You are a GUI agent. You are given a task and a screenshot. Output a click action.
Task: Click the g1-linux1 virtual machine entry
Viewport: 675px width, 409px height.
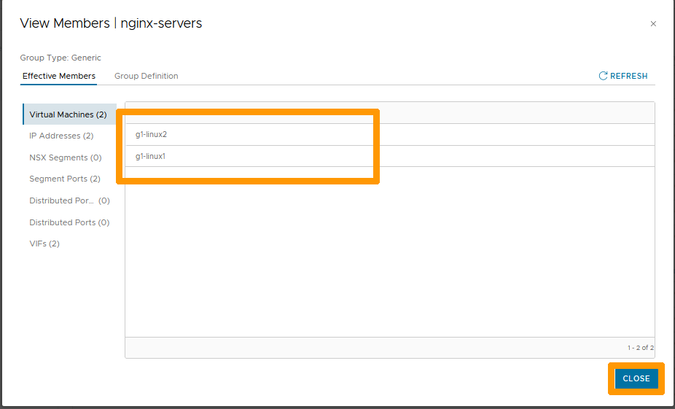(151, 156)
